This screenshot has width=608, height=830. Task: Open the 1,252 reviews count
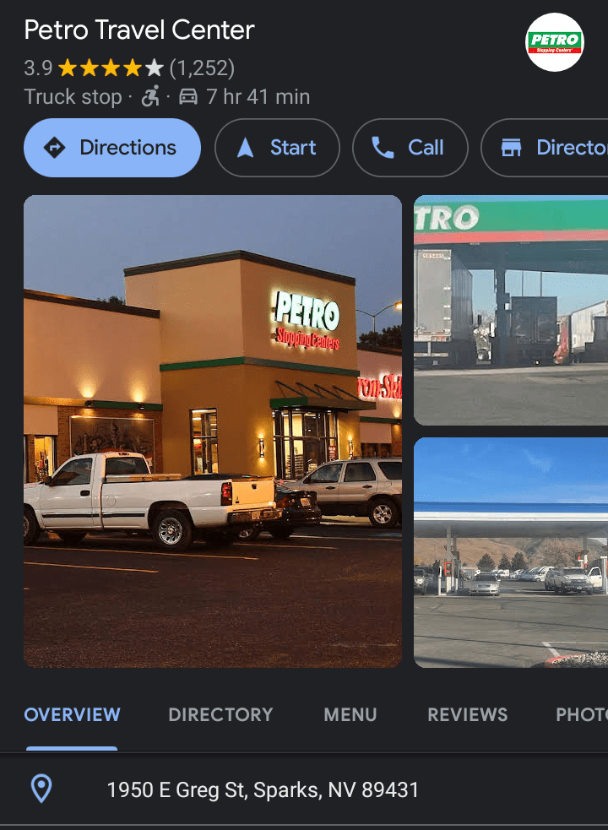point(202,68)
